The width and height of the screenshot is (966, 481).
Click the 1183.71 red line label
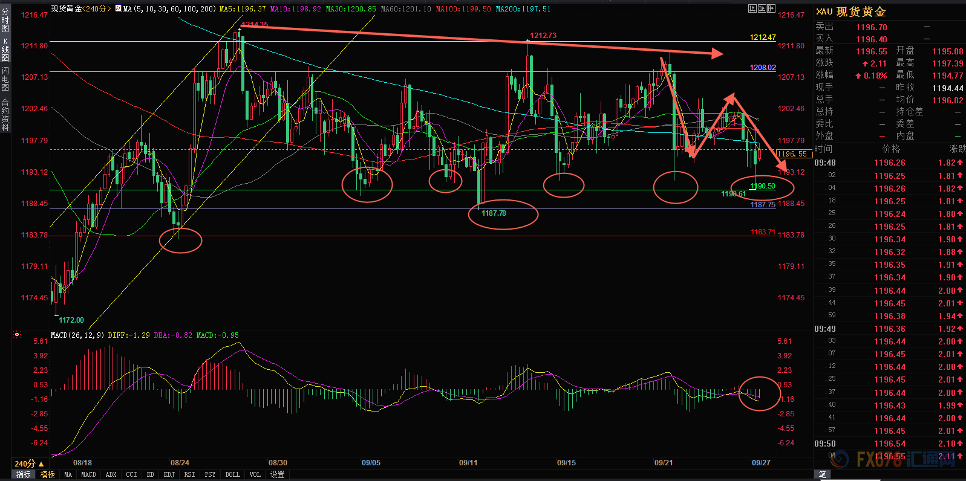coord(763,232)
